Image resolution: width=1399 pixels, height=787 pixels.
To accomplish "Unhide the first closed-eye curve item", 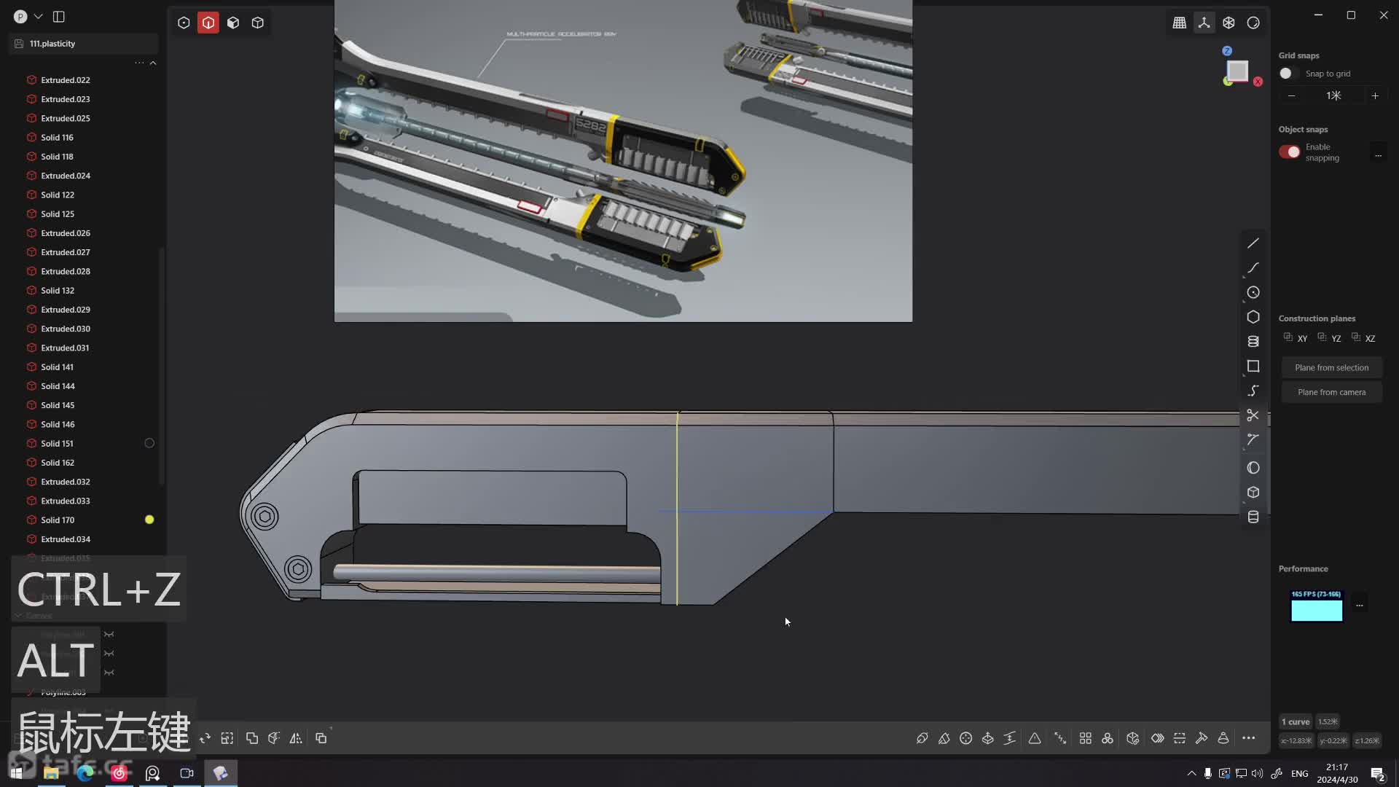I will coord(109,635).
